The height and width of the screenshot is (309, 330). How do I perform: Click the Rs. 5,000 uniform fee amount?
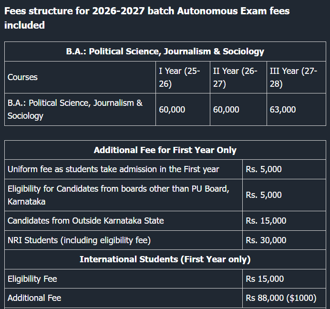coord(264,169)
